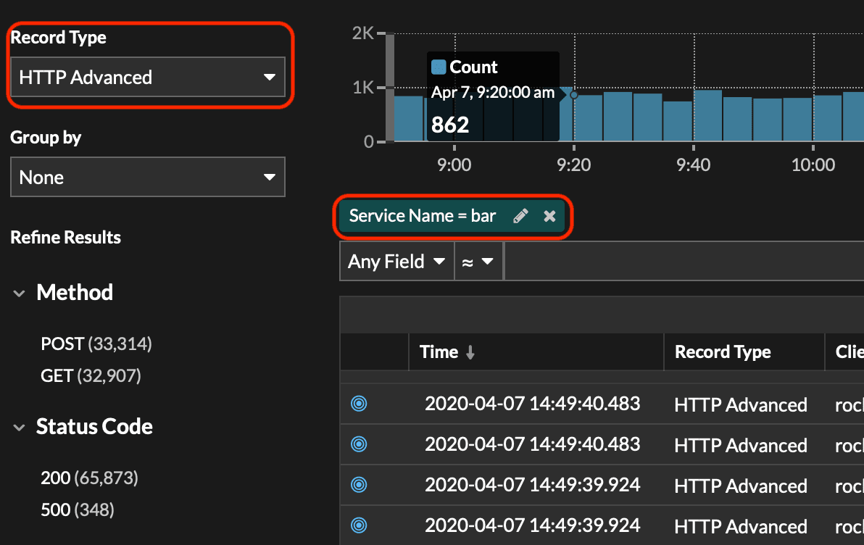This screenshot has height=545, width=864.
Task: Collapse the Status Code filter section
Action: coord(20,427)
